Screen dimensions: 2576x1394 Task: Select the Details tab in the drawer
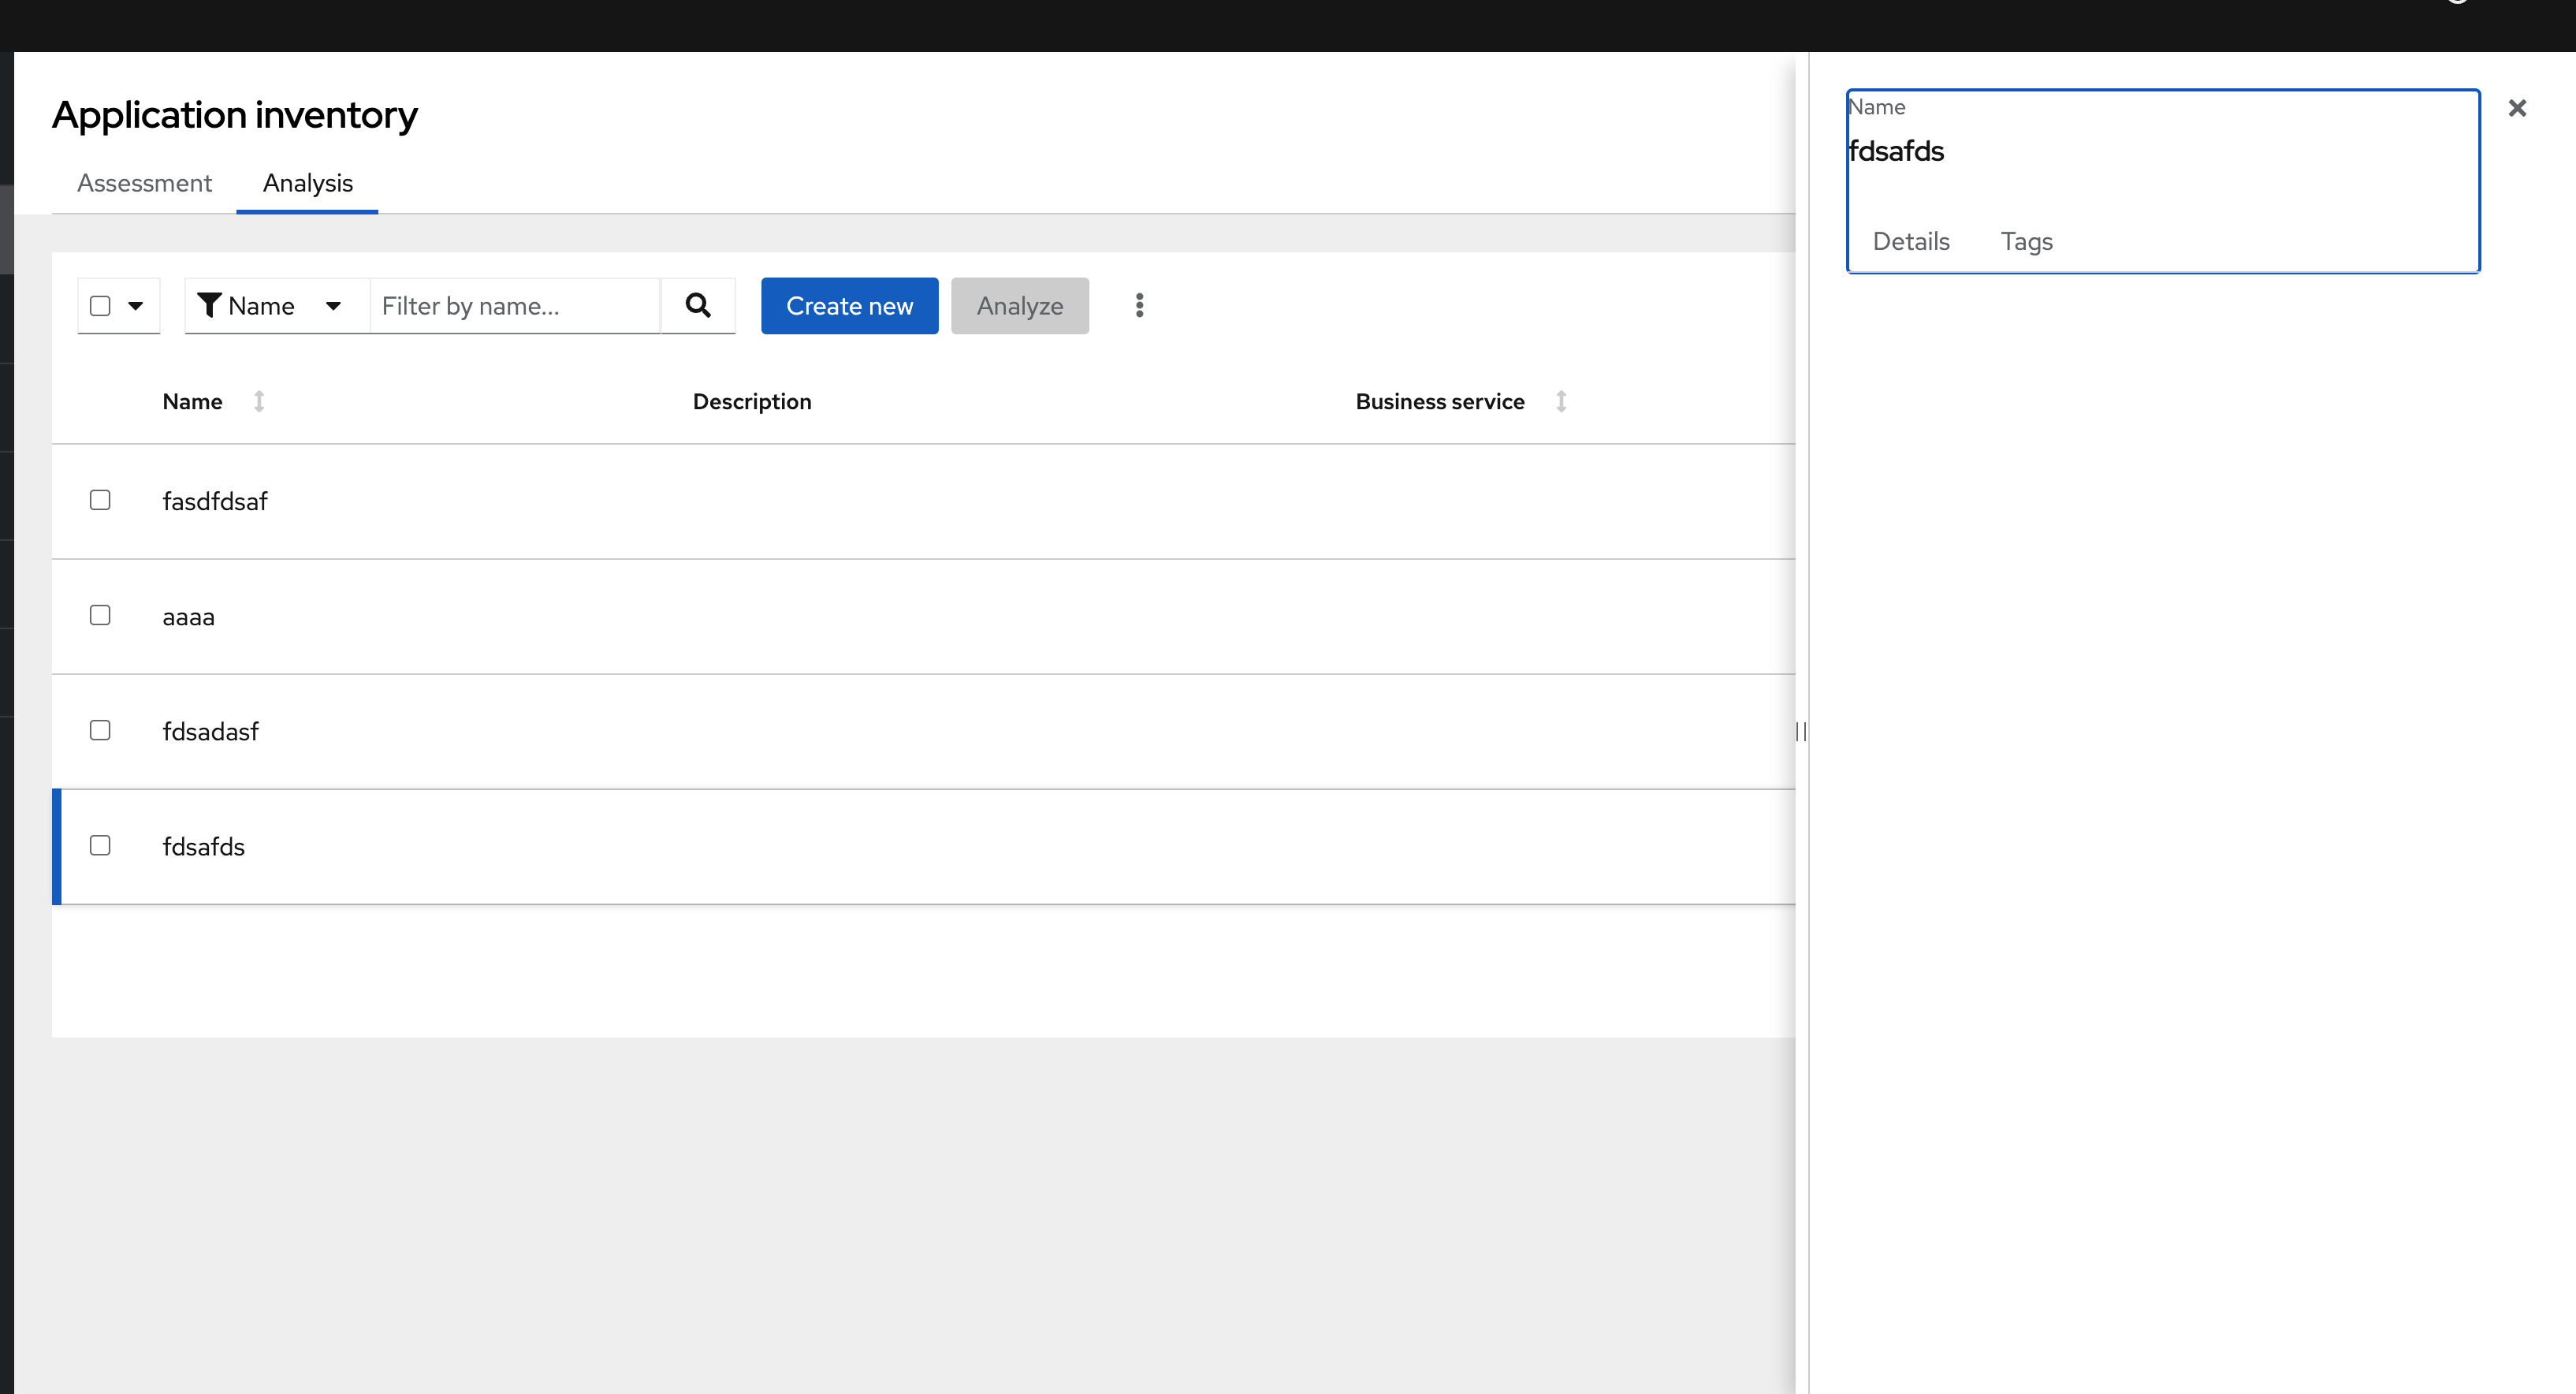(x=1911, y=241)
